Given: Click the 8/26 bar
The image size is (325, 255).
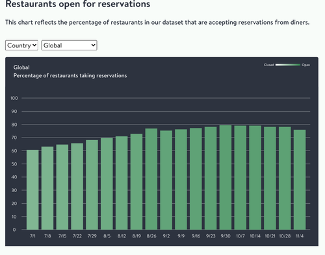Looking at the screenshot, I should pyautogui.click(x=151, y=179).
